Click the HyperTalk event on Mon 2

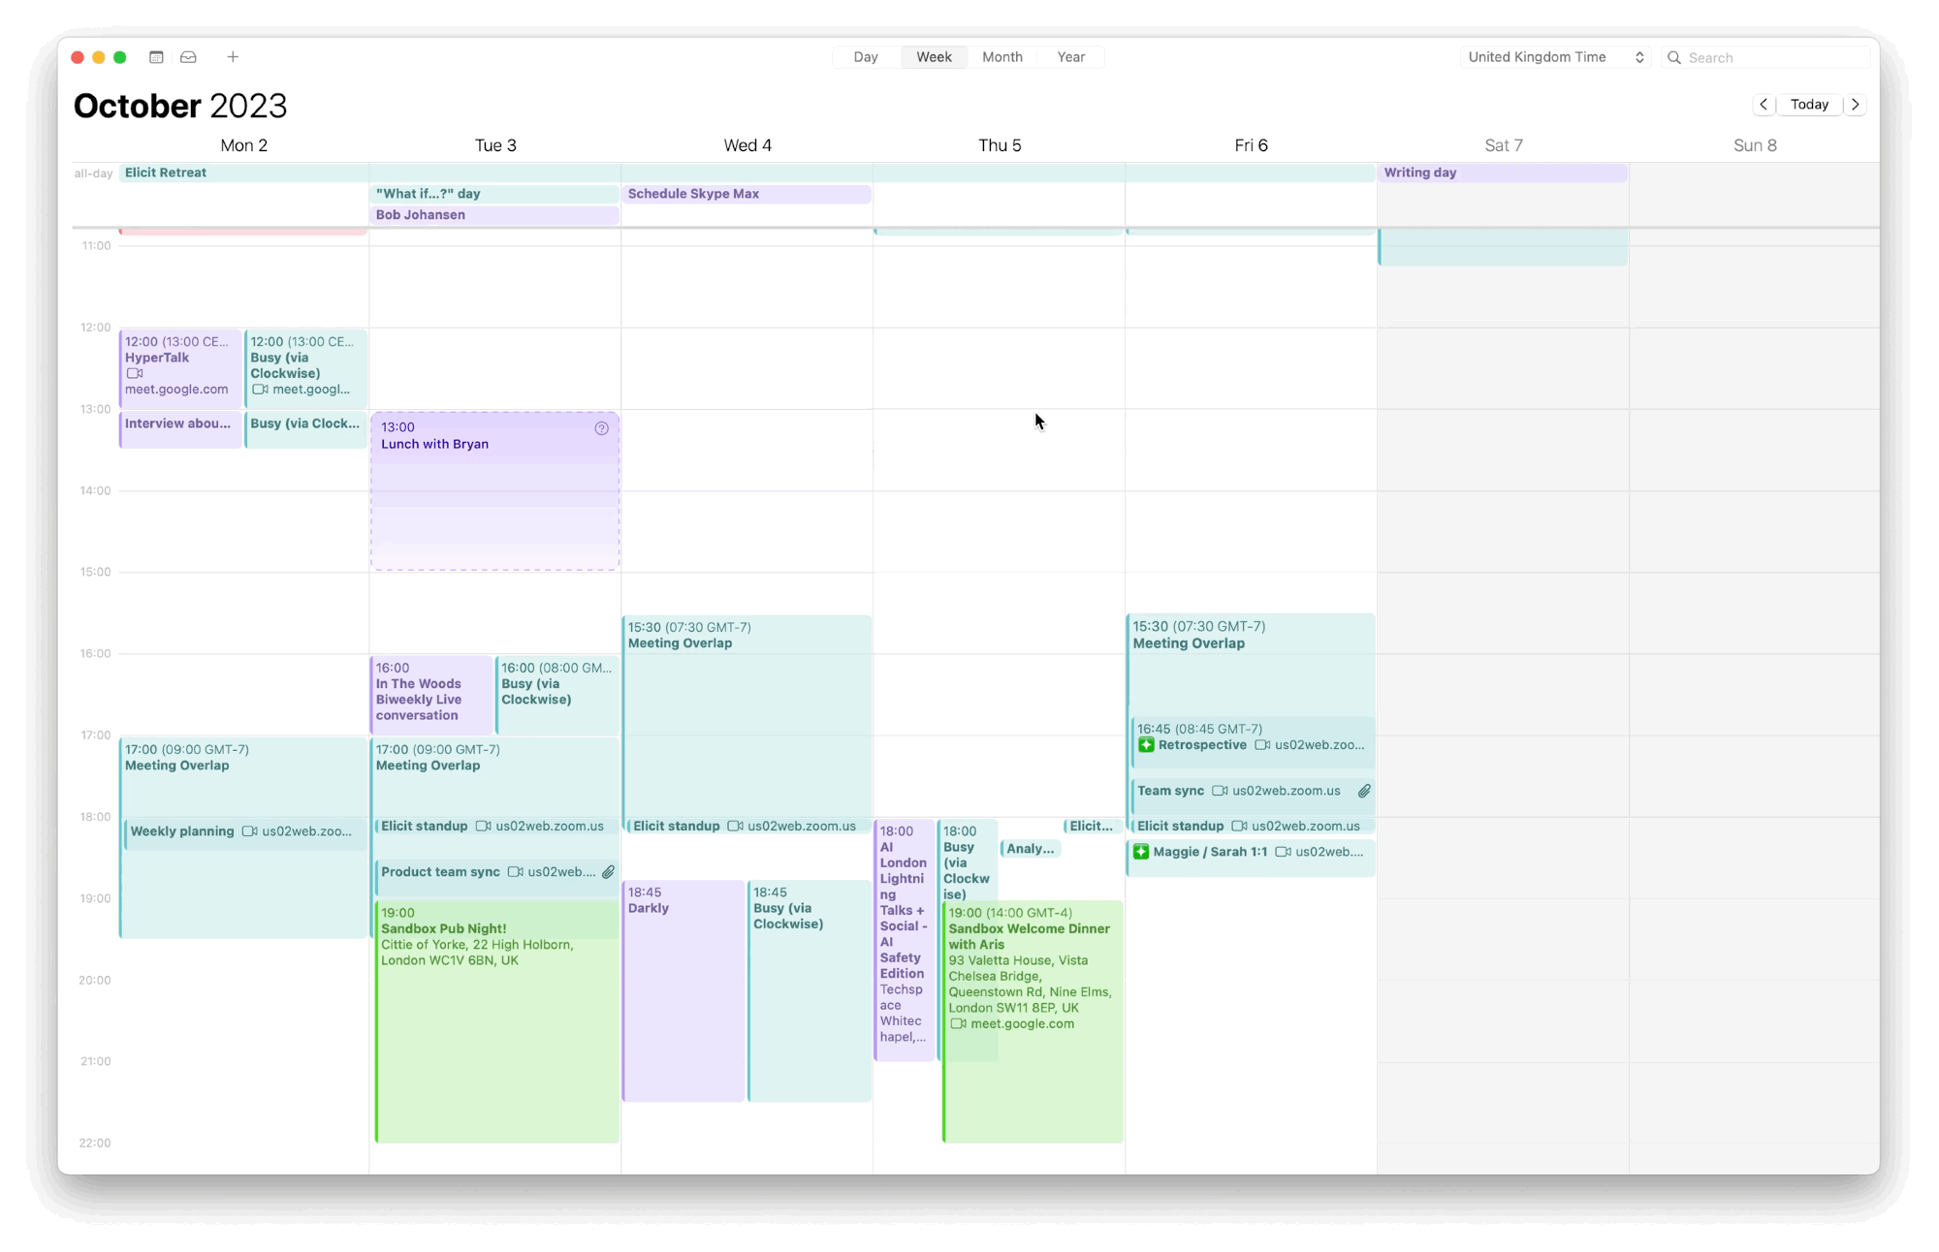coord(176,364)
